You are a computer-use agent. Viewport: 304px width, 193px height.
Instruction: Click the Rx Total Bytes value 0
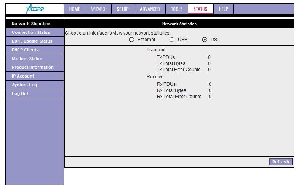(210, 90)
